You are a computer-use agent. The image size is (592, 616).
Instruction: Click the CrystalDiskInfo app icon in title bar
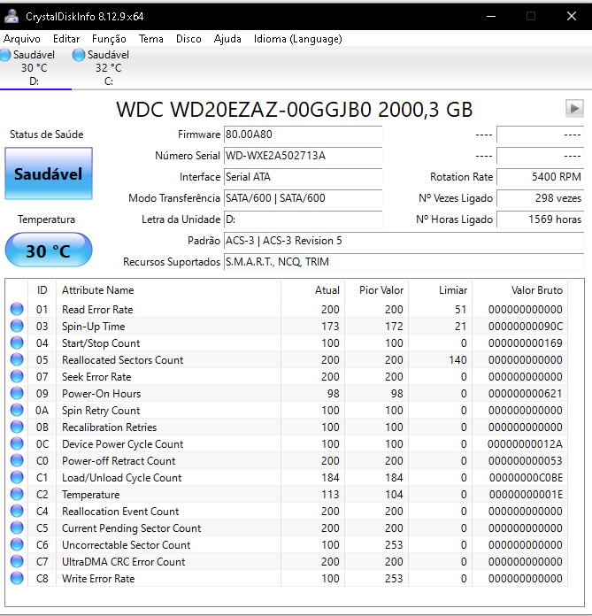tap(12, 16)
